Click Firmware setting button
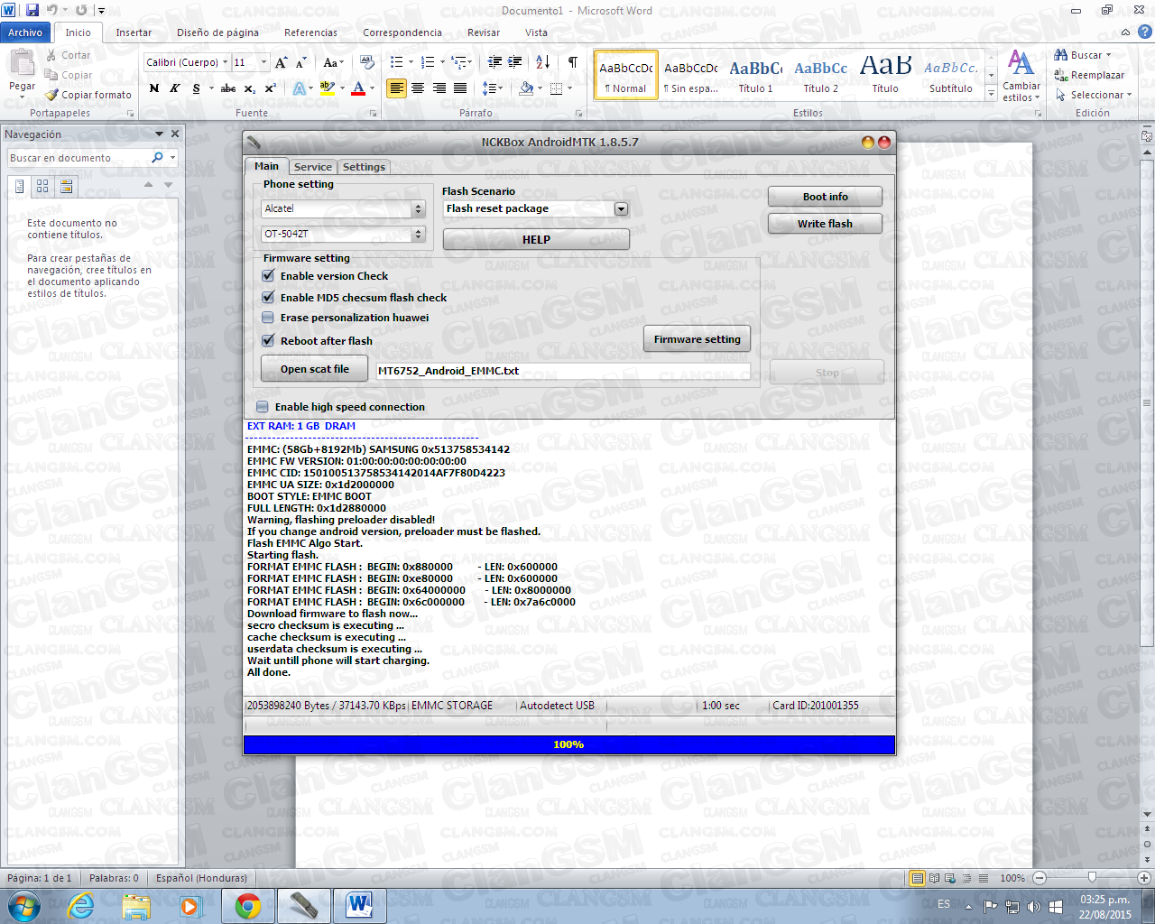 (697, 339)
